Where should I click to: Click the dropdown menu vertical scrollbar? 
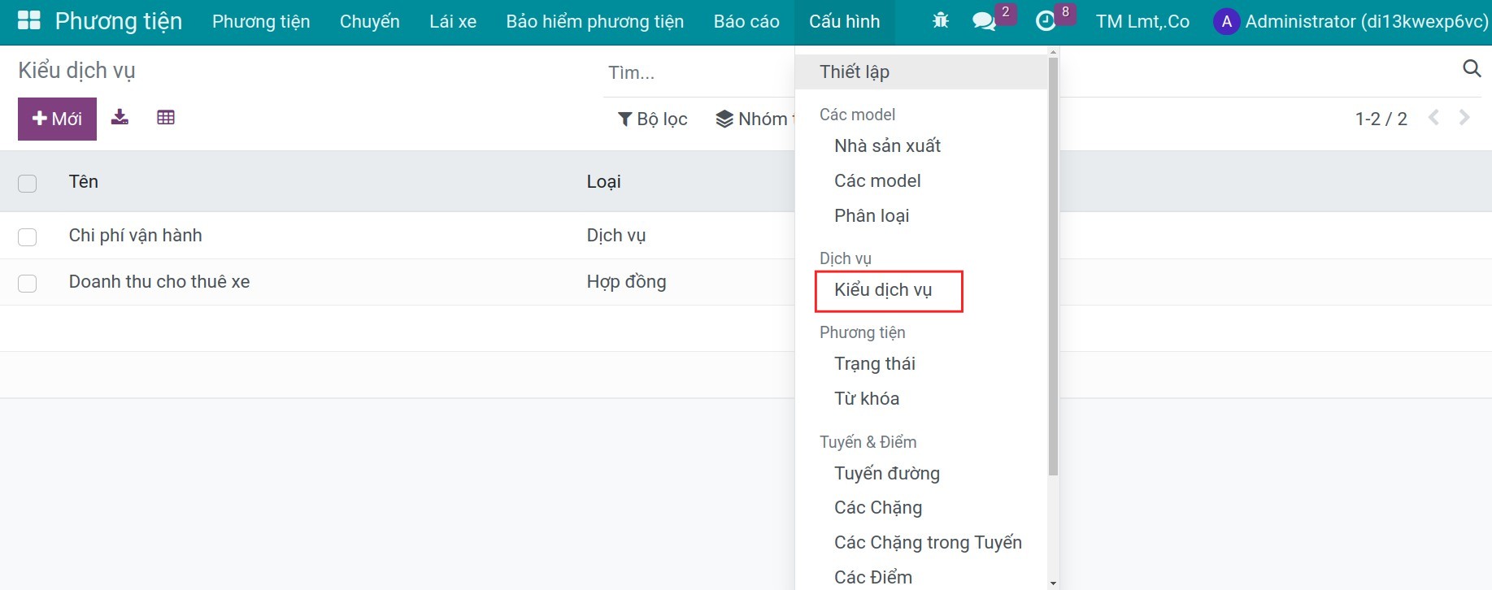[1053, 267]
